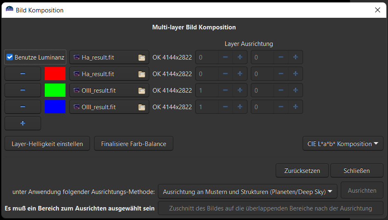Open folder browser for luminance Ha_result.fit
This screenshot has height=220, width=388.
coord(142,57)
